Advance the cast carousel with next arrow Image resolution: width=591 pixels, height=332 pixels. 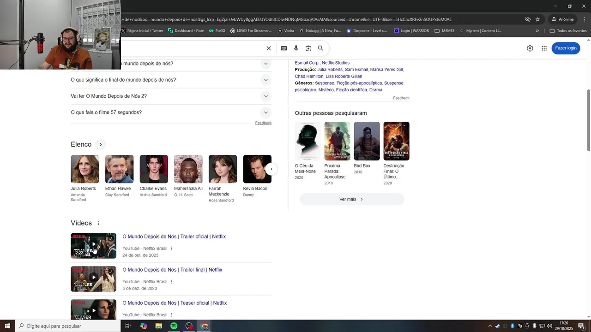point(271,169)
